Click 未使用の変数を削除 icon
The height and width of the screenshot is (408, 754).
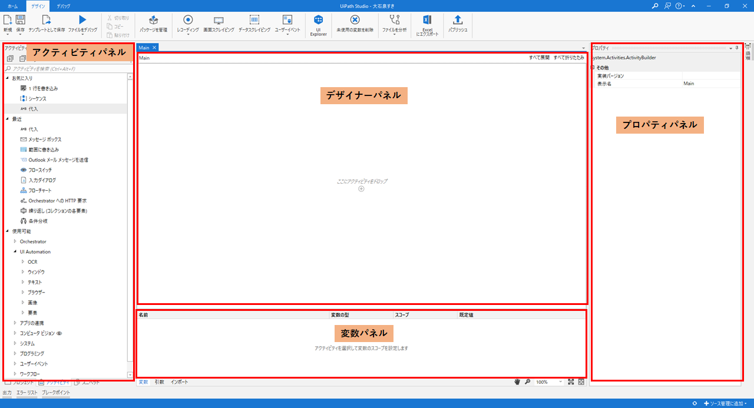pyautogui.click(x=355, y=20)
